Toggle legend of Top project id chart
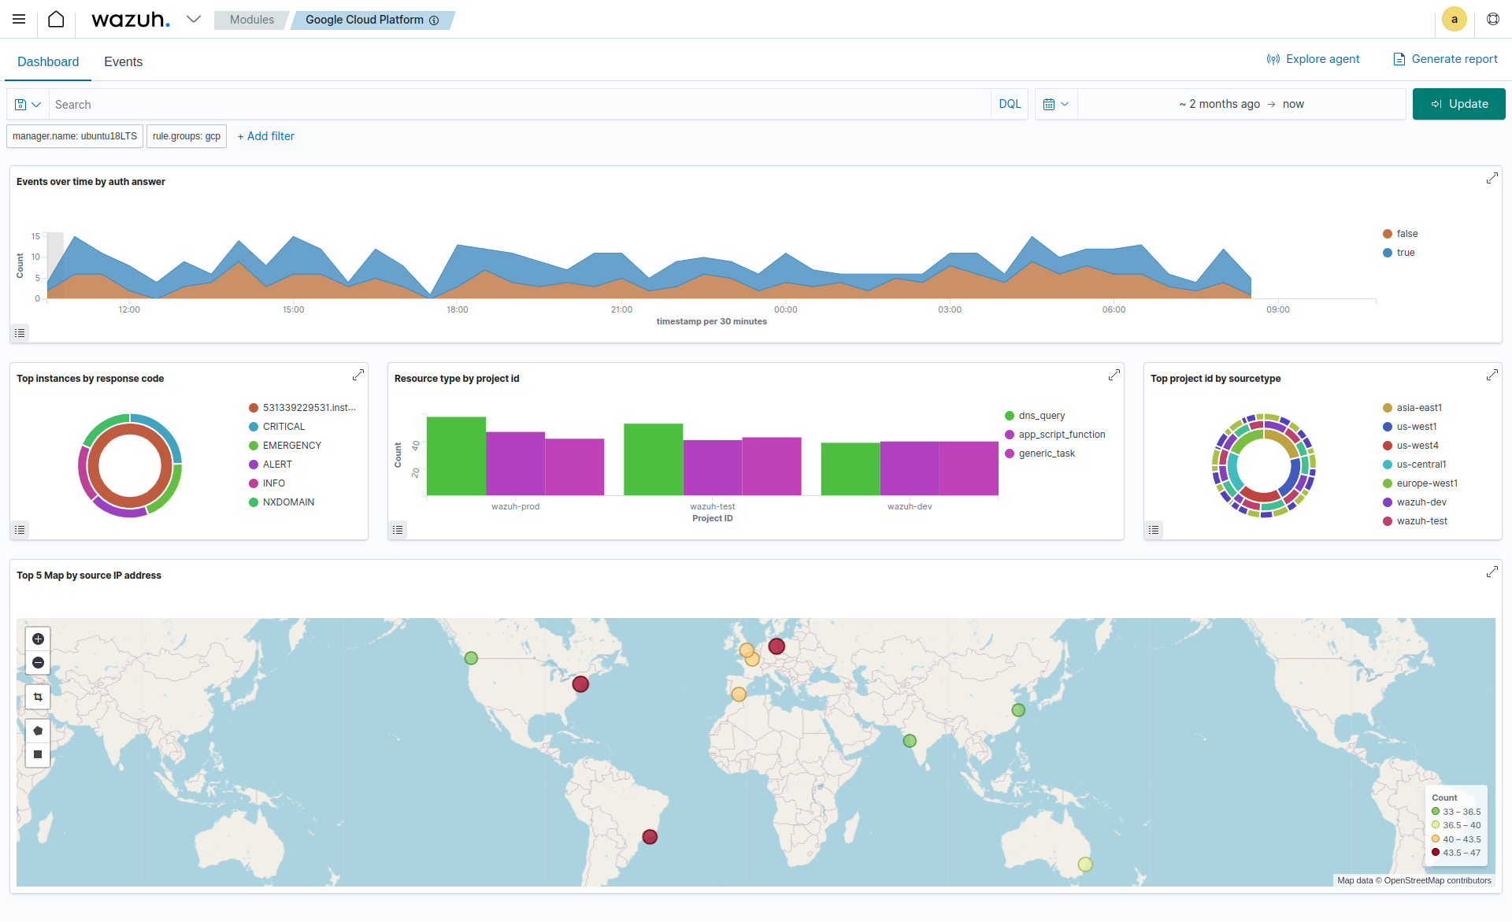This screenshot has height=922, width=1512. (1154, 530)
